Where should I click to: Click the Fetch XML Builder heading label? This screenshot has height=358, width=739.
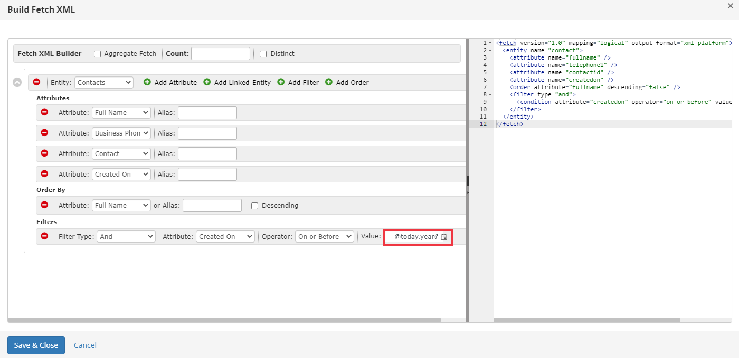pos(50,53)
